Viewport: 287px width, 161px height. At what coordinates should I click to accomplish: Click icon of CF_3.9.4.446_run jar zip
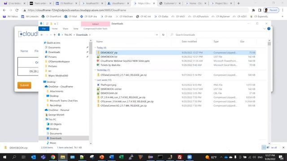98,97
